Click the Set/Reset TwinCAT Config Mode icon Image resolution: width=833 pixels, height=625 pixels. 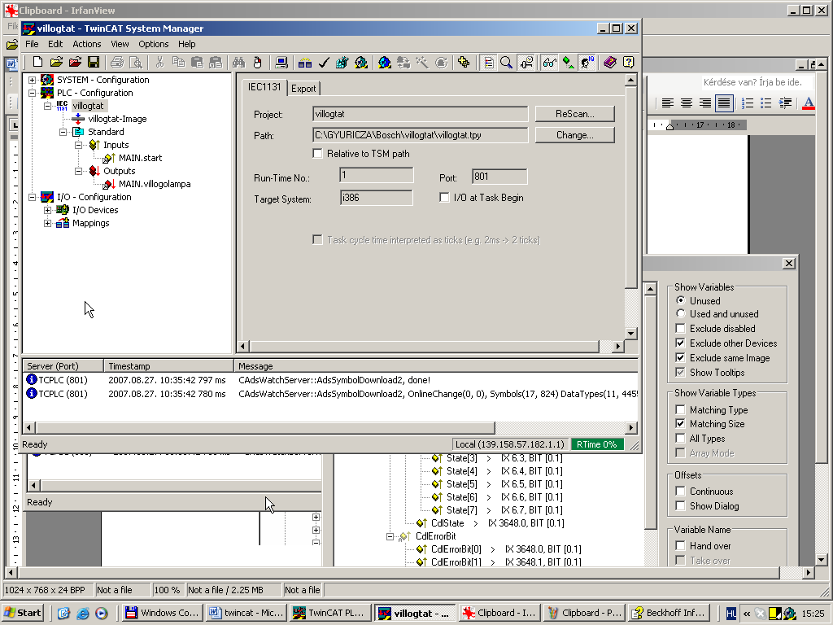385,63
